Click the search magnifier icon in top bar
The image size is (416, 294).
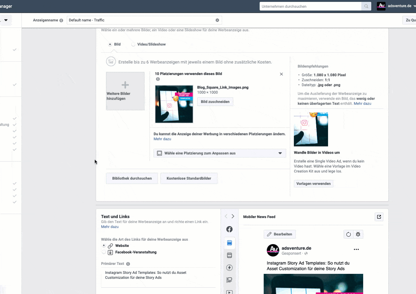click(x=366, y=6)
